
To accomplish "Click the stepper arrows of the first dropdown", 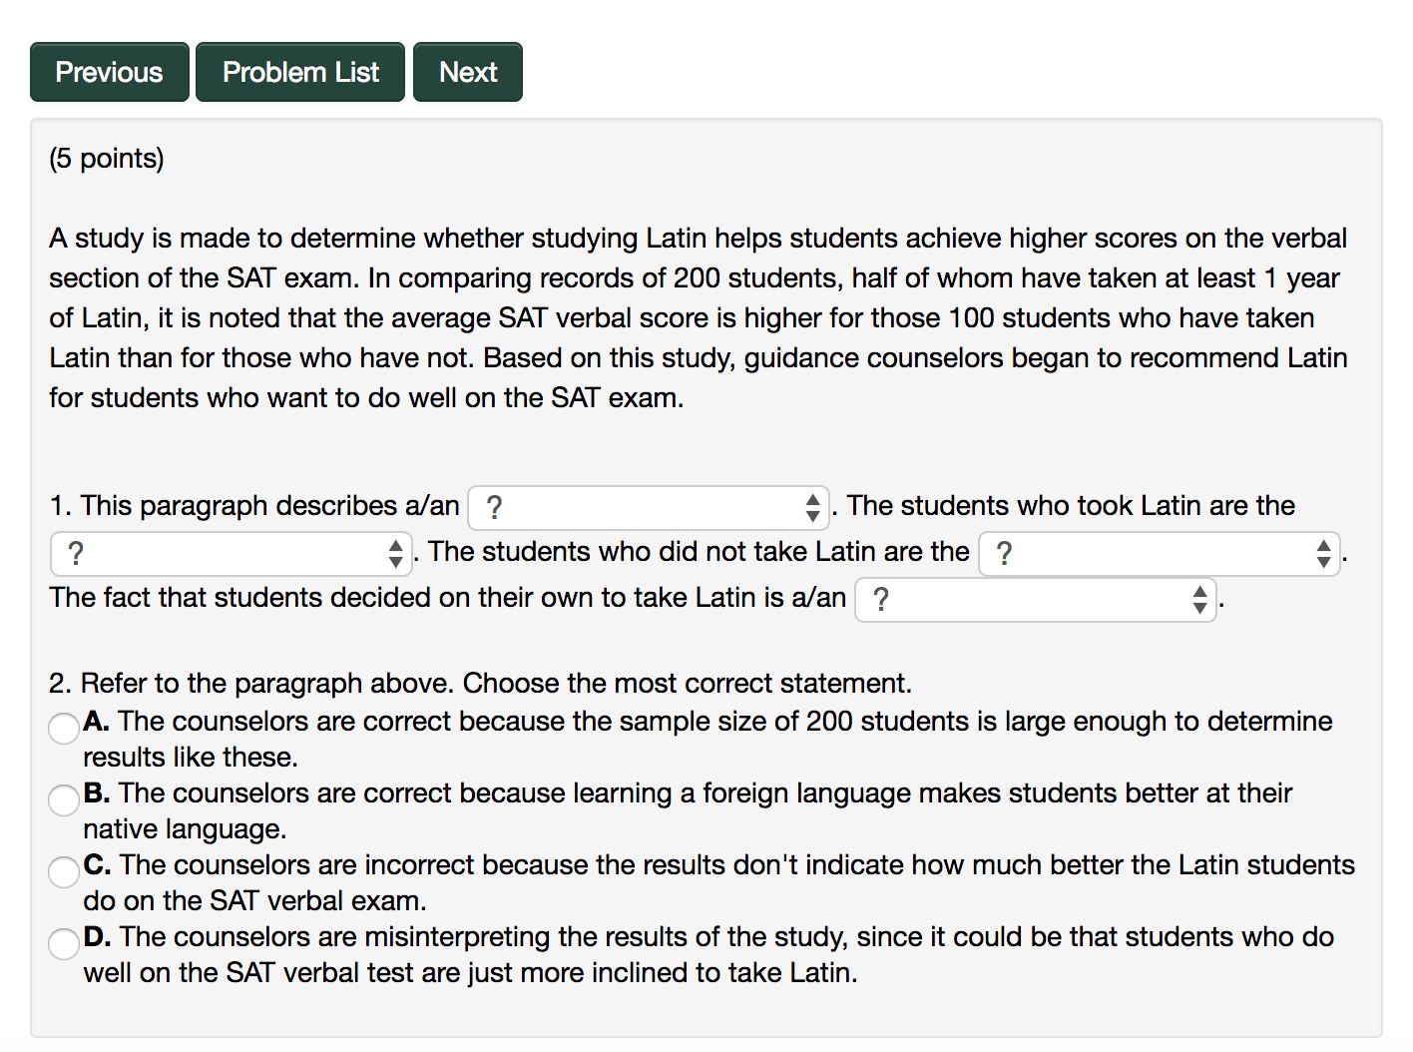I will (812, 508).
